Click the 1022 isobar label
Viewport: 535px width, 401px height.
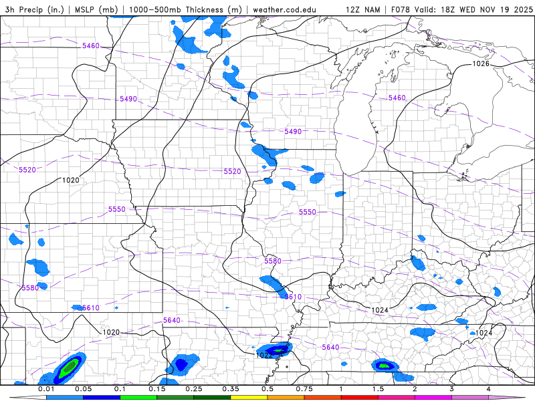coord(264,356)
